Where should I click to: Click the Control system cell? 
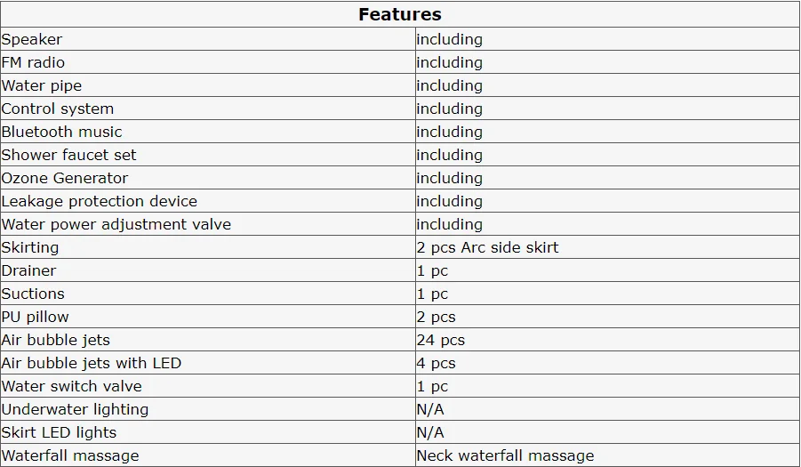(x=208, y=109)
